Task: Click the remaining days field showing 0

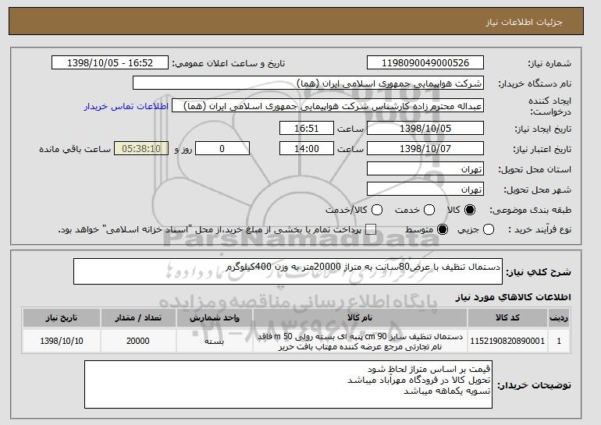Action: (x=222, y=149)
